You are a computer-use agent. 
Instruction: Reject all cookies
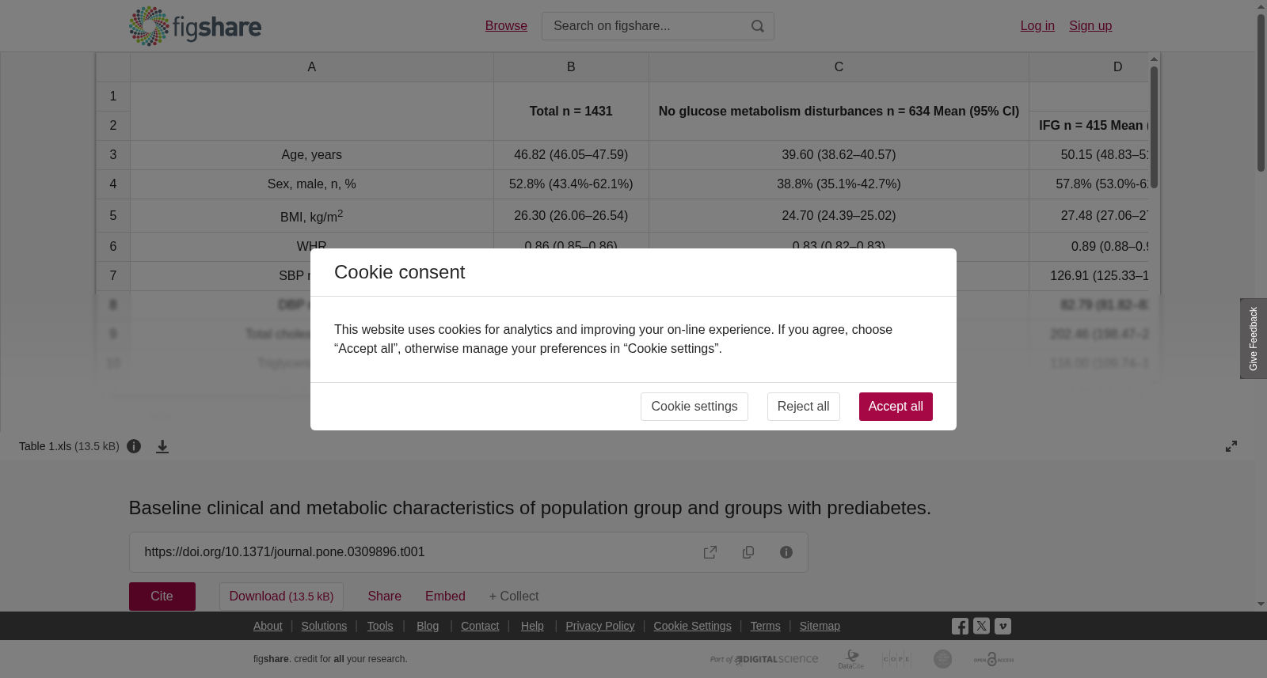(803, 407)
